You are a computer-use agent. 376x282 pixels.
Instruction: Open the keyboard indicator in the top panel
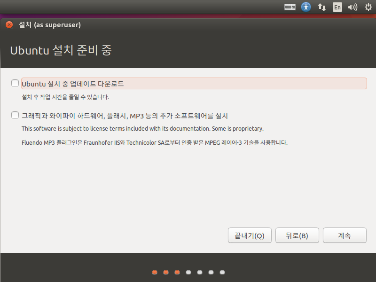(x=290, y=7)
